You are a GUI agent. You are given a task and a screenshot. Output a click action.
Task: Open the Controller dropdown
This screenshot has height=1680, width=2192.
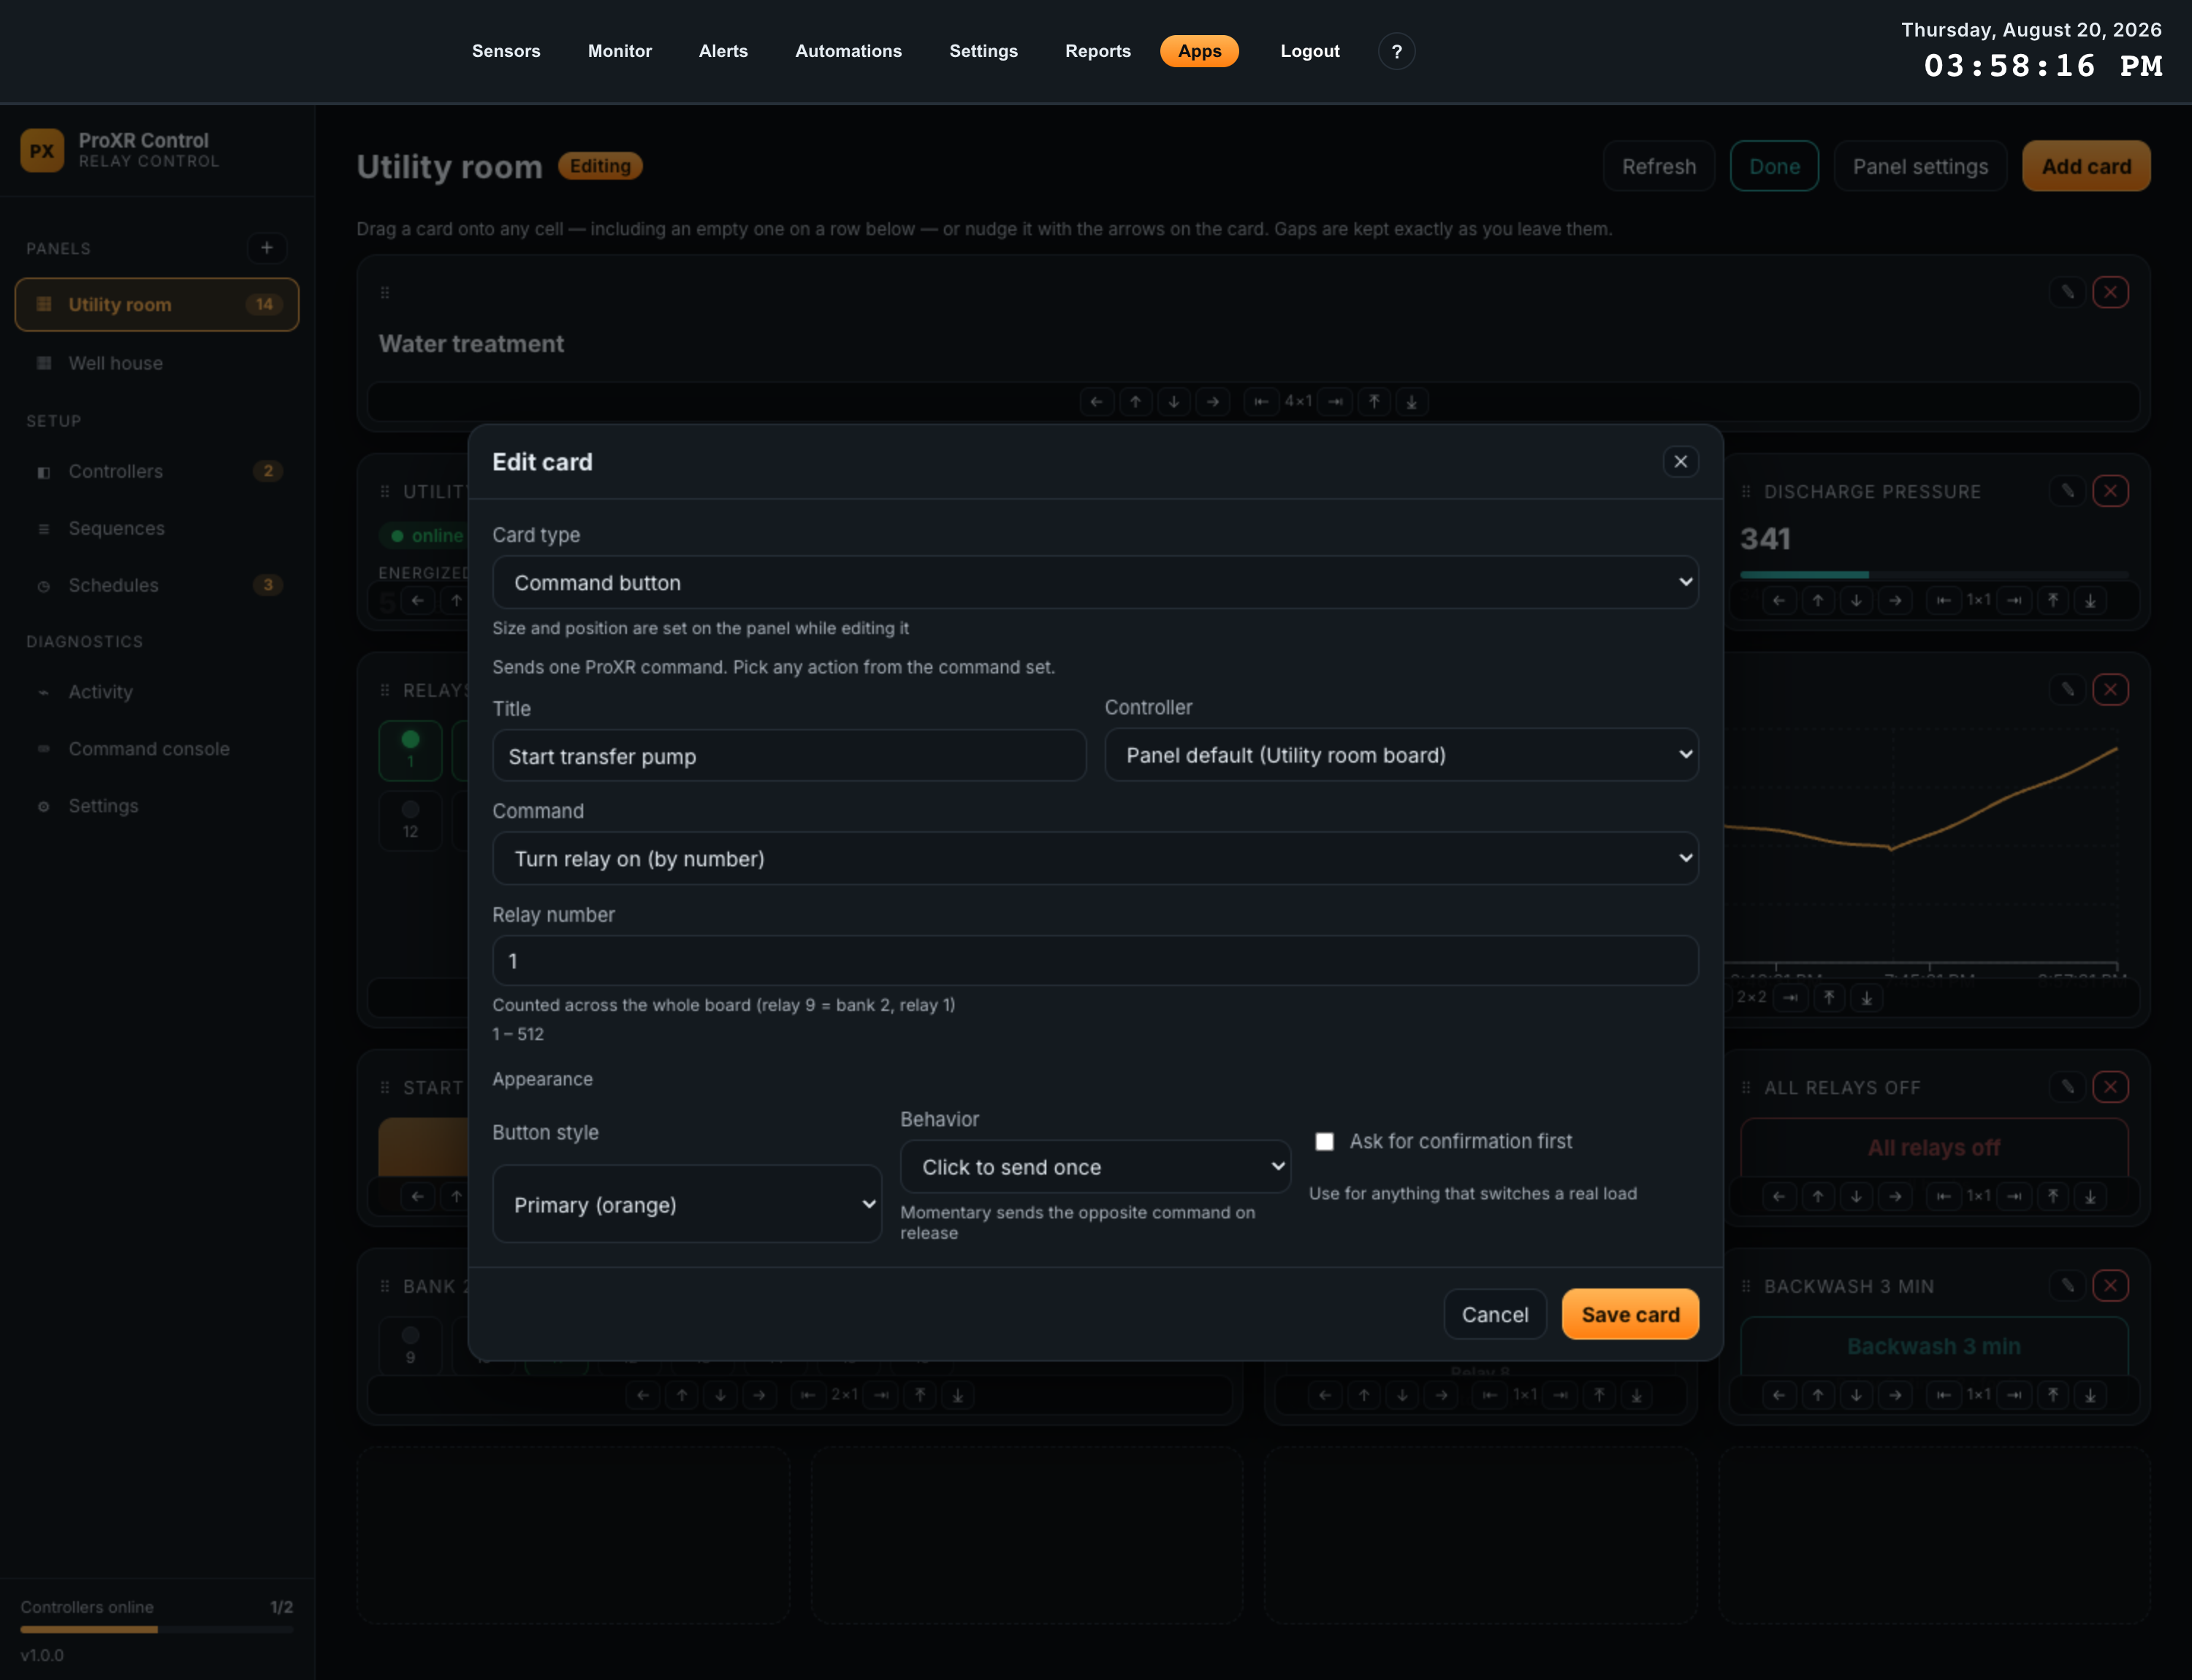point(1401,755)
